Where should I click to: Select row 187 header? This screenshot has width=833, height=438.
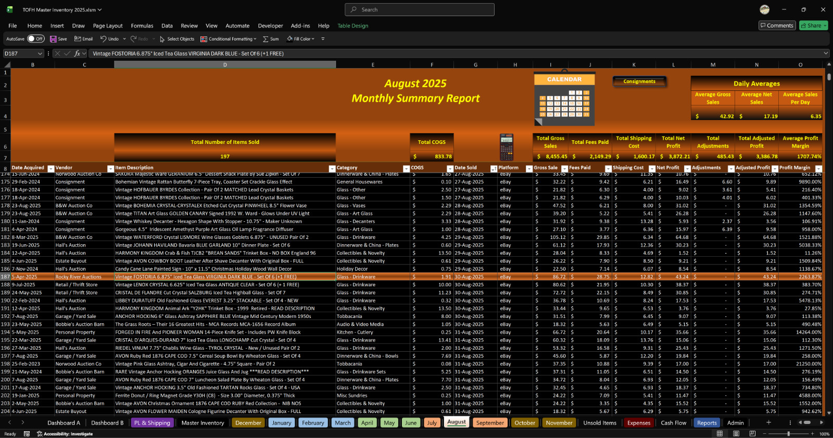point(5,277)
